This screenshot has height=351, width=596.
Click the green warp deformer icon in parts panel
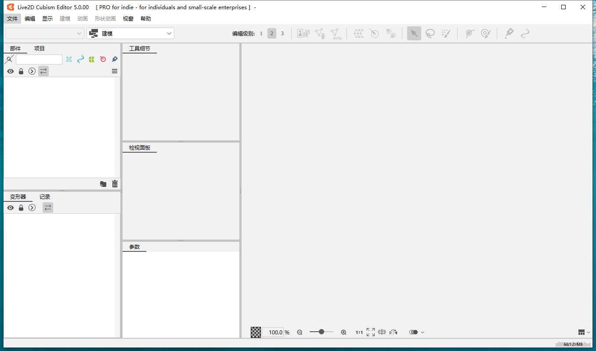pos(92,59)
